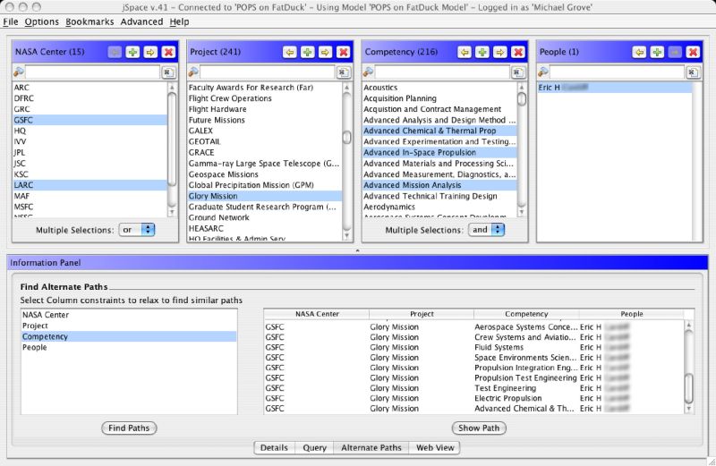716x466 pixels.
Task: Switch to the Web View tab
Action: tap(435, 447)
